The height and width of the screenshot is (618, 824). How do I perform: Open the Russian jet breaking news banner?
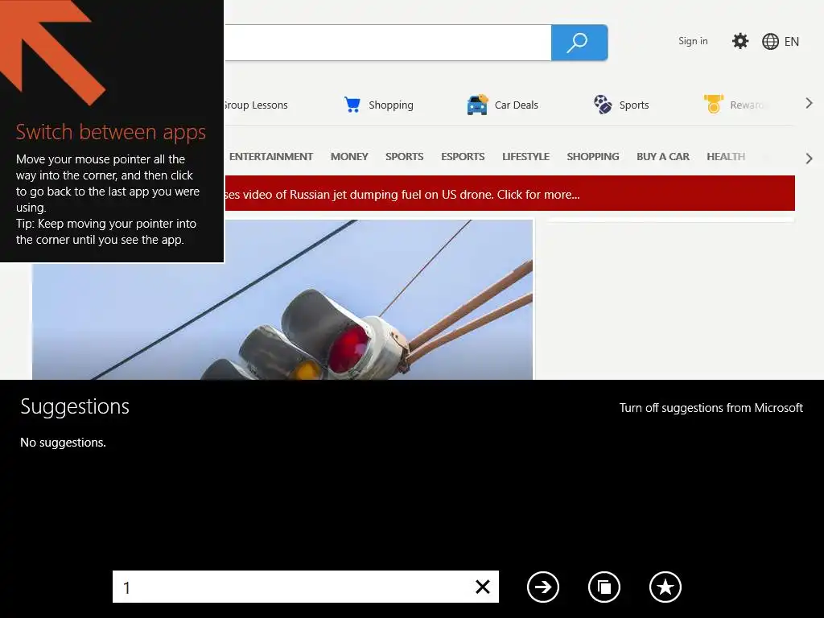509,193
